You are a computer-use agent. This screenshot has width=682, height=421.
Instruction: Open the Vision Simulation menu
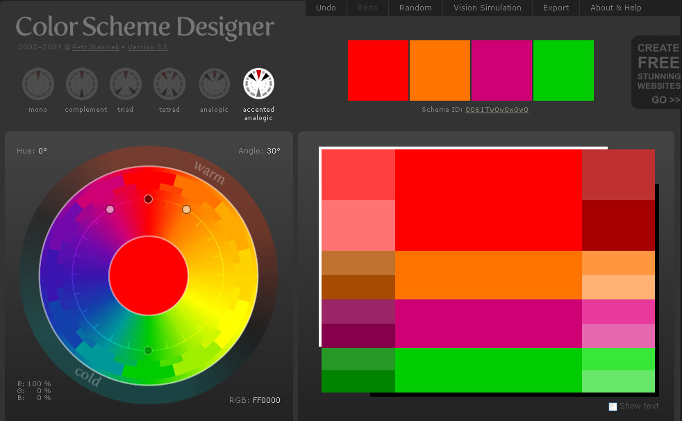point(487,8)
